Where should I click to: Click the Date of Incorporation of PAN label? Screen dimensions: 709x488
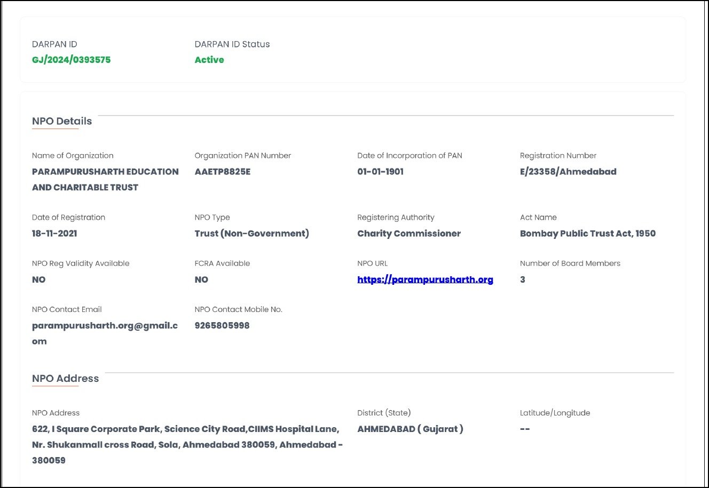(409, 156)
